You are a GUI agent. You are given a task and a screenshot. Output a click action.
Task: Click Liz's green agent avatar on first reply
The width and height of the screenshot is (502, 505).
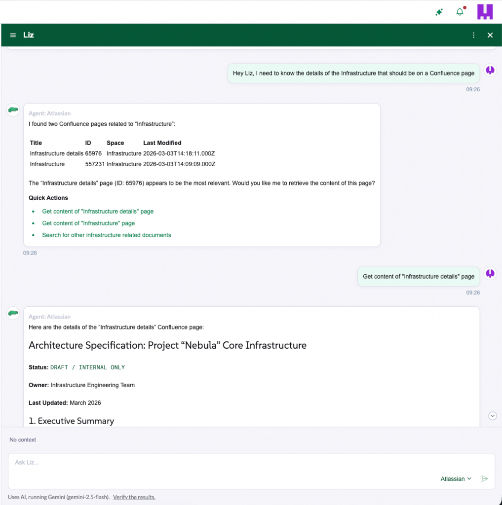pyautogui.click(x=13, y=109)
